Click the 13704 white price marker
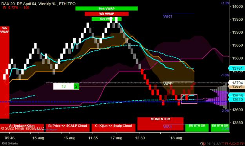Image resolution: width=245 pixels, height=146 pixels. 236,83
